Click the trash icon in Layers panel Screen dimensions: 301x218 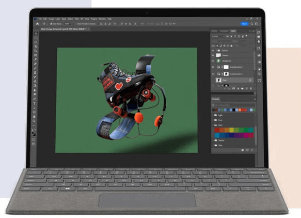coord(251,88)
